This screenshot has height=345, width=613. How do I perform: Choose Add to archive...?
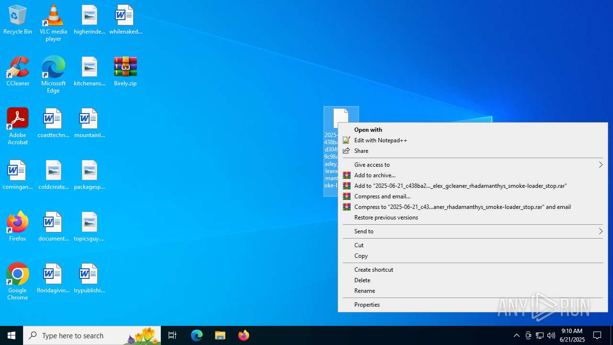(473, 175)
